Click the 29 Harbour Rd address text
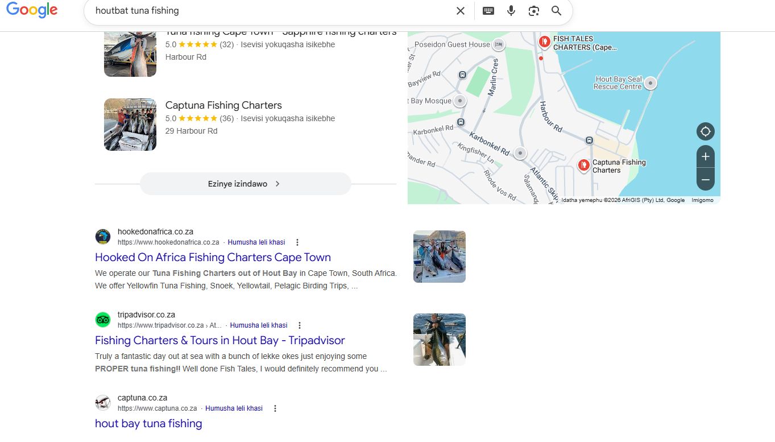Image resolution: width=775 pixels, height=442 pixels. pyautogui.click(x=192, y=131)
